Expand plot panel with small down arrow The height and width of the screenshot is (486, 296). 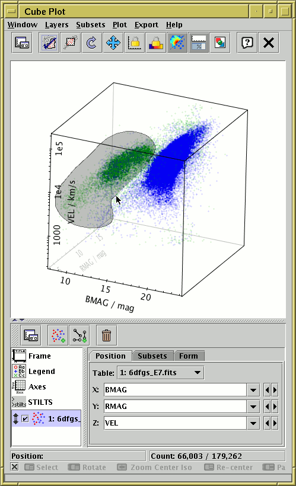(x=22, y=320)
